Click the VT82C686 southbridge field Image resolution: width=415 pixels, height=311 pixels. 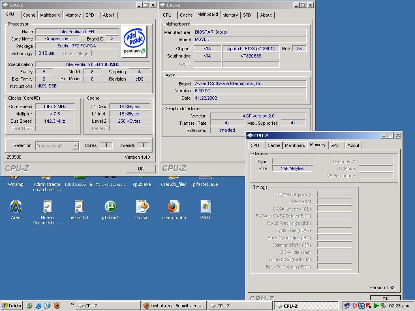point(251,56)
